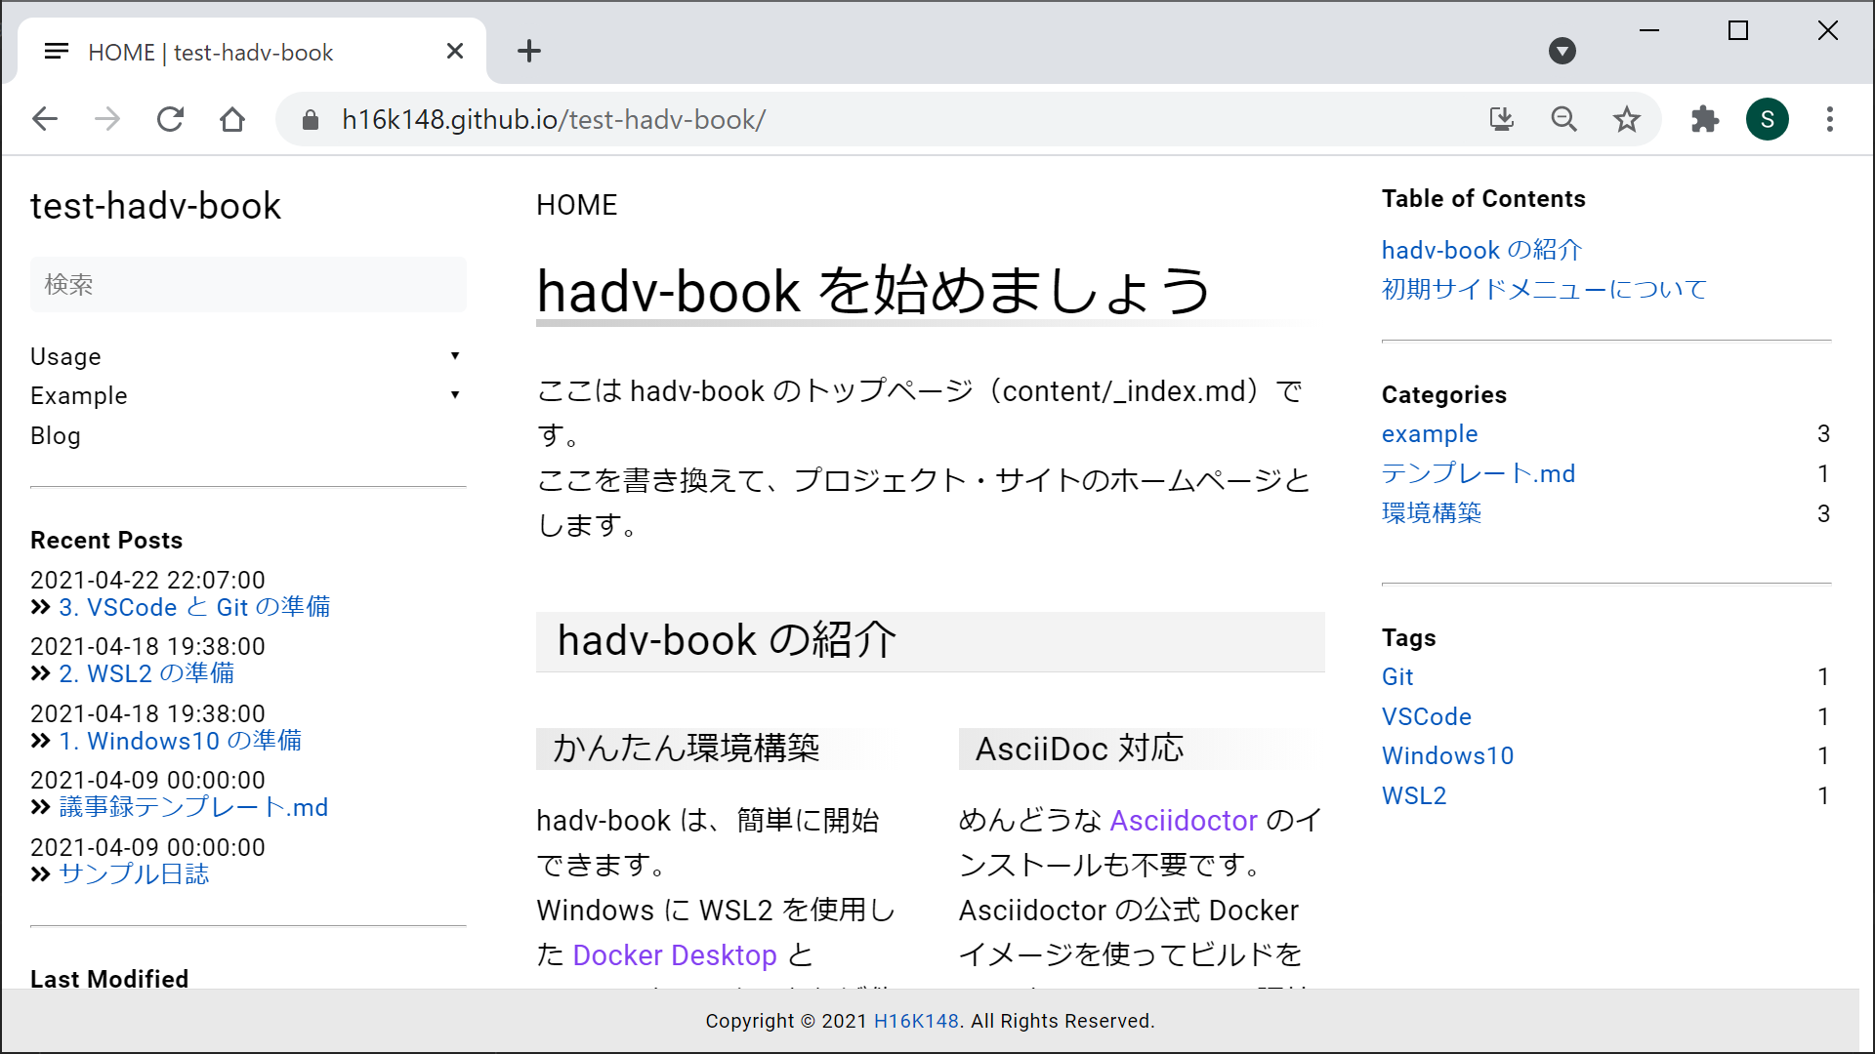This screenshot has height=1054, width=1875.
Task: Reload the current page
Action: (x=170, y=119)
